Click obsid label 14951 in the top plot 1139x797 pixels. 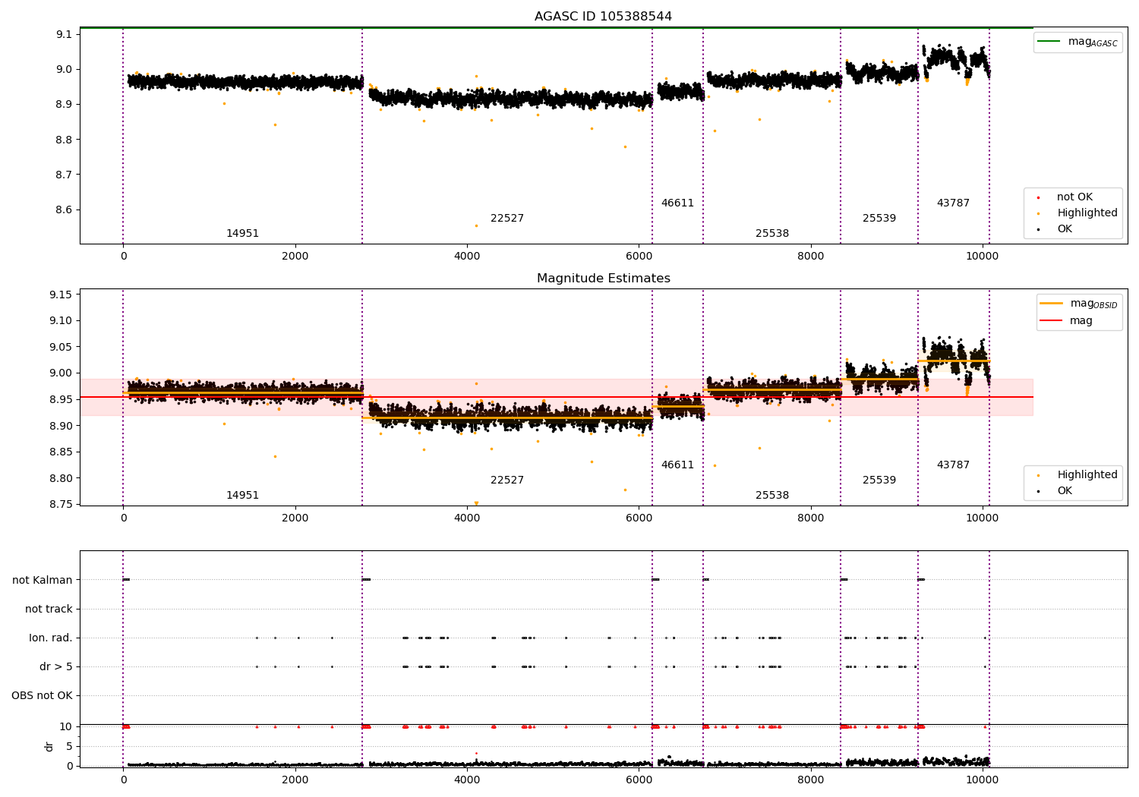point(242,234)
